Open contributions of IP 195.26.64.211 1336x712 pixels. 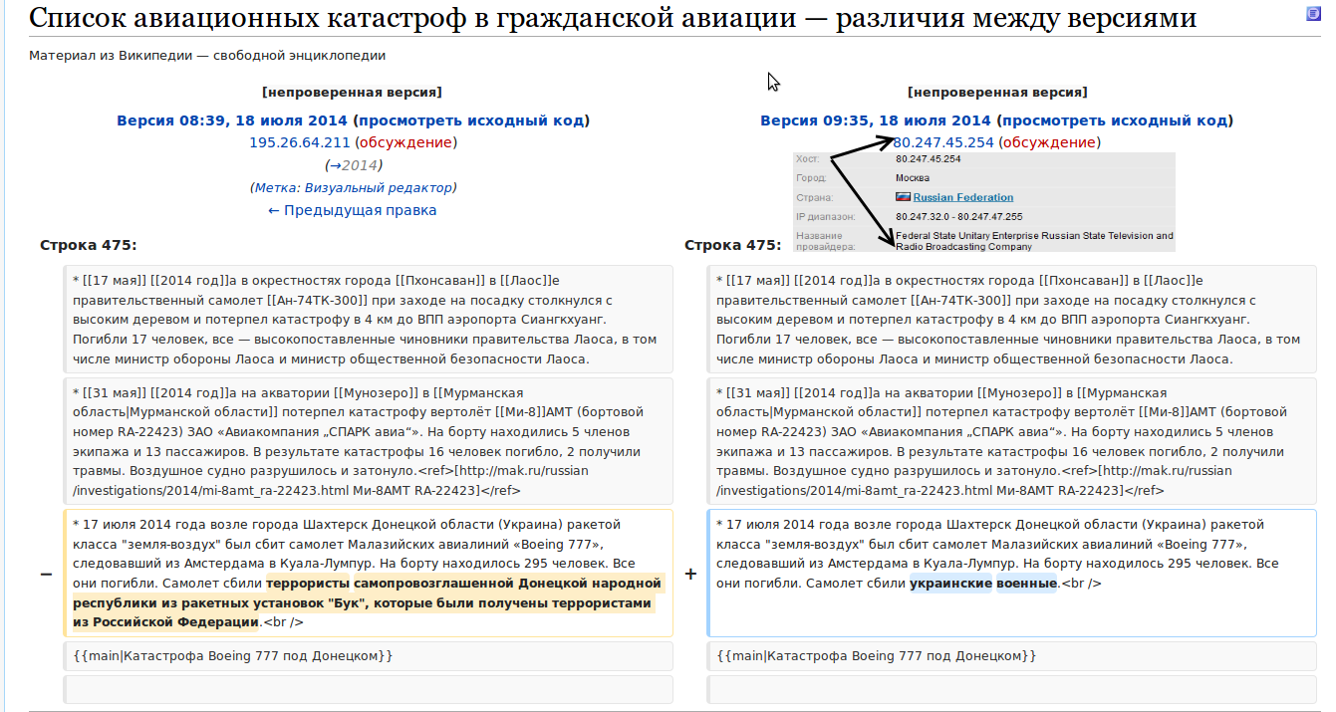point(300,142)
